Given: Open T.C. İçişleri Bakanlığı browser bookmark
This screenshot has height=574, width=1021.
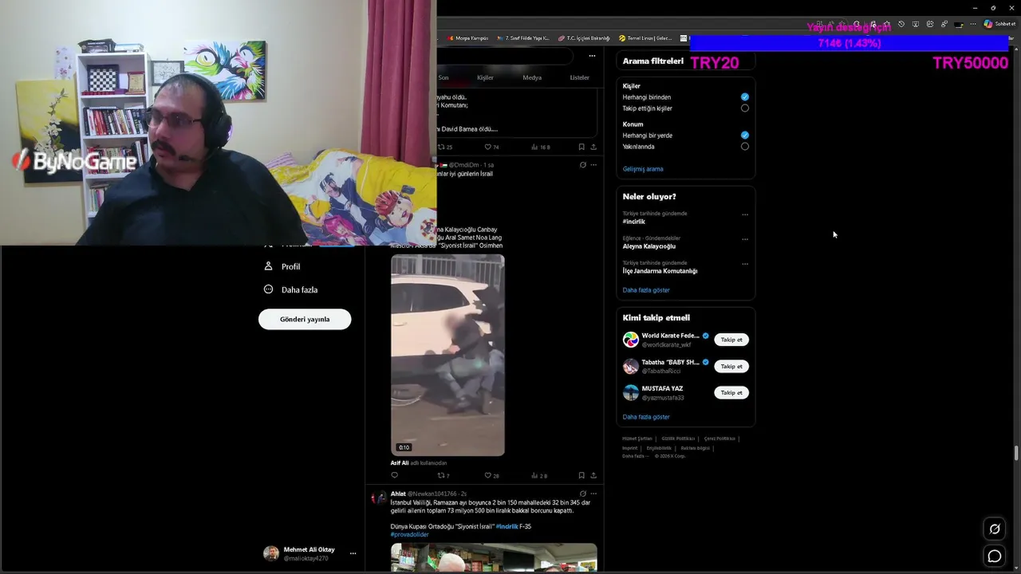Looking at the screenshot, I should [584, 38].
